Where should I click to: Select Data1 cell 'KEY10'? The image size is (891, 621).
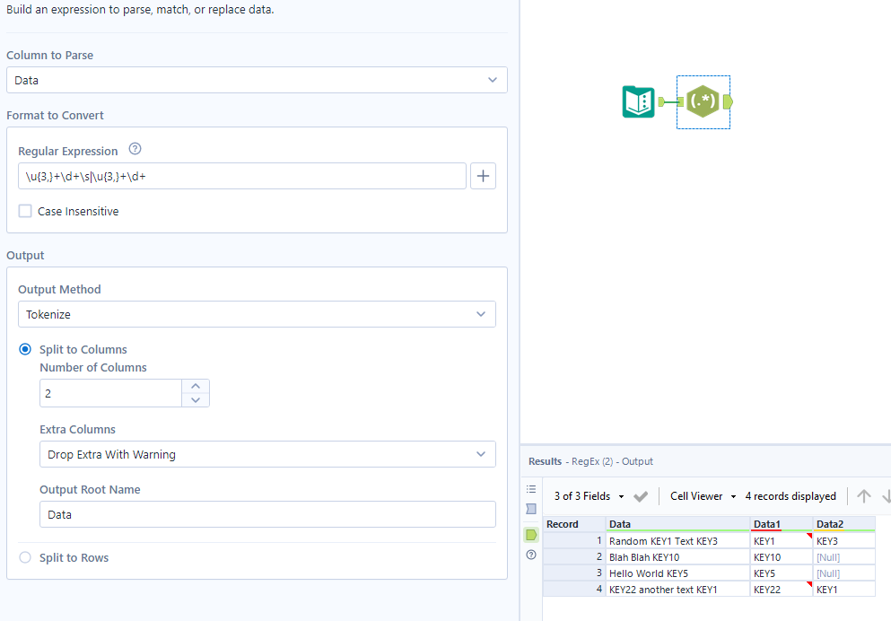tap(782, 557)
